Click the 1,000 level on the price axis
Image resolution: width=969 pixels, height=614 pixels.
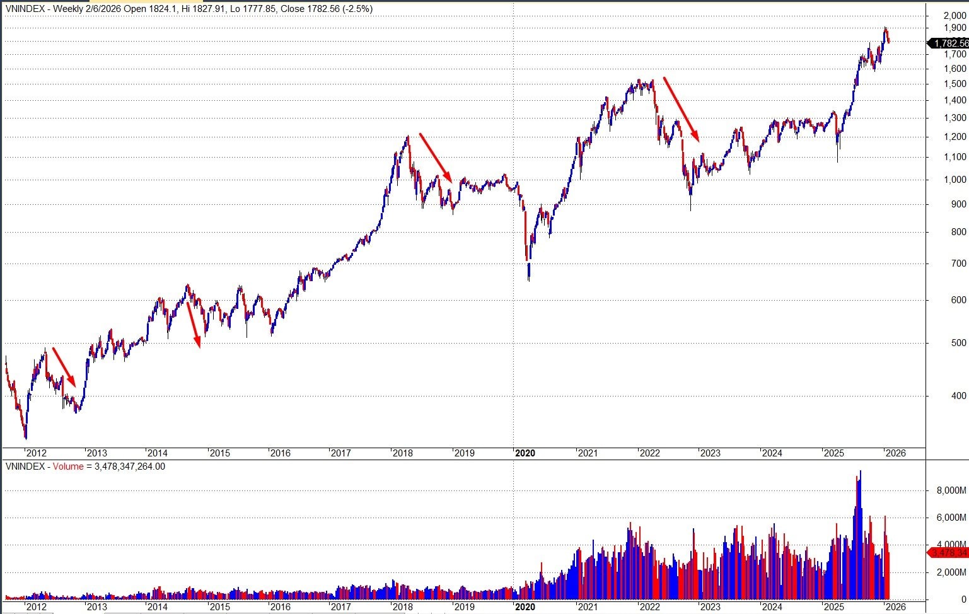point(954,180)
